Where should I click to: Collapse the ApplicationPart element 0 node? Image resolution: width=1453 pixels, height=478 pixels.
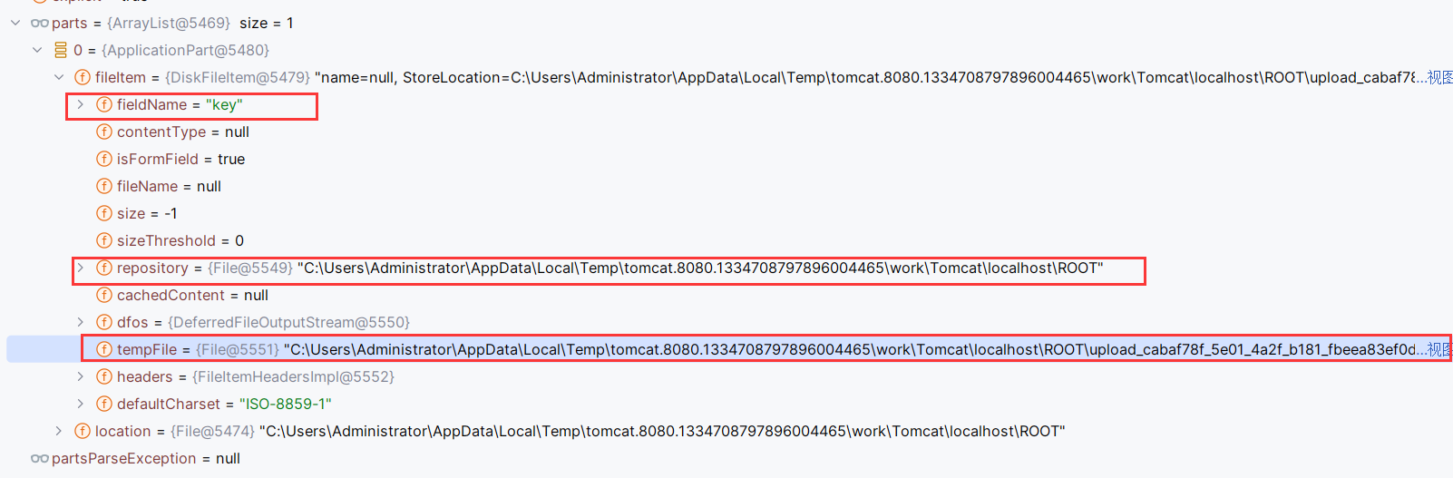(37, 50)
